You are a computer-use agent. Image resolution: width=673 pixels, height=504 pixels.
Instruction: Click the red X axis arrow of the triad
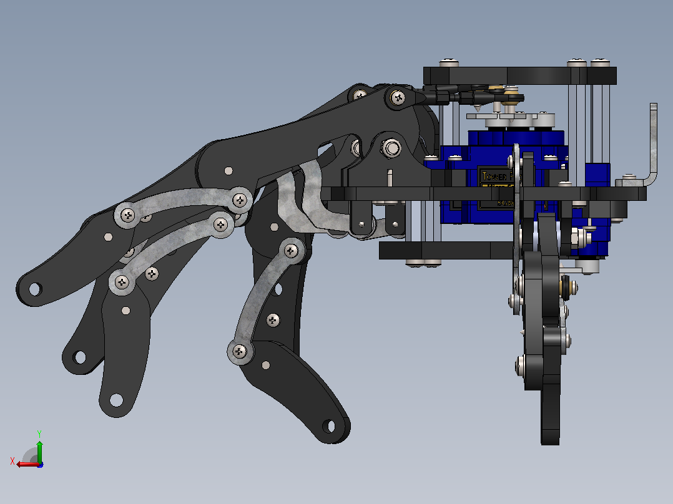(x=28, y=465)
